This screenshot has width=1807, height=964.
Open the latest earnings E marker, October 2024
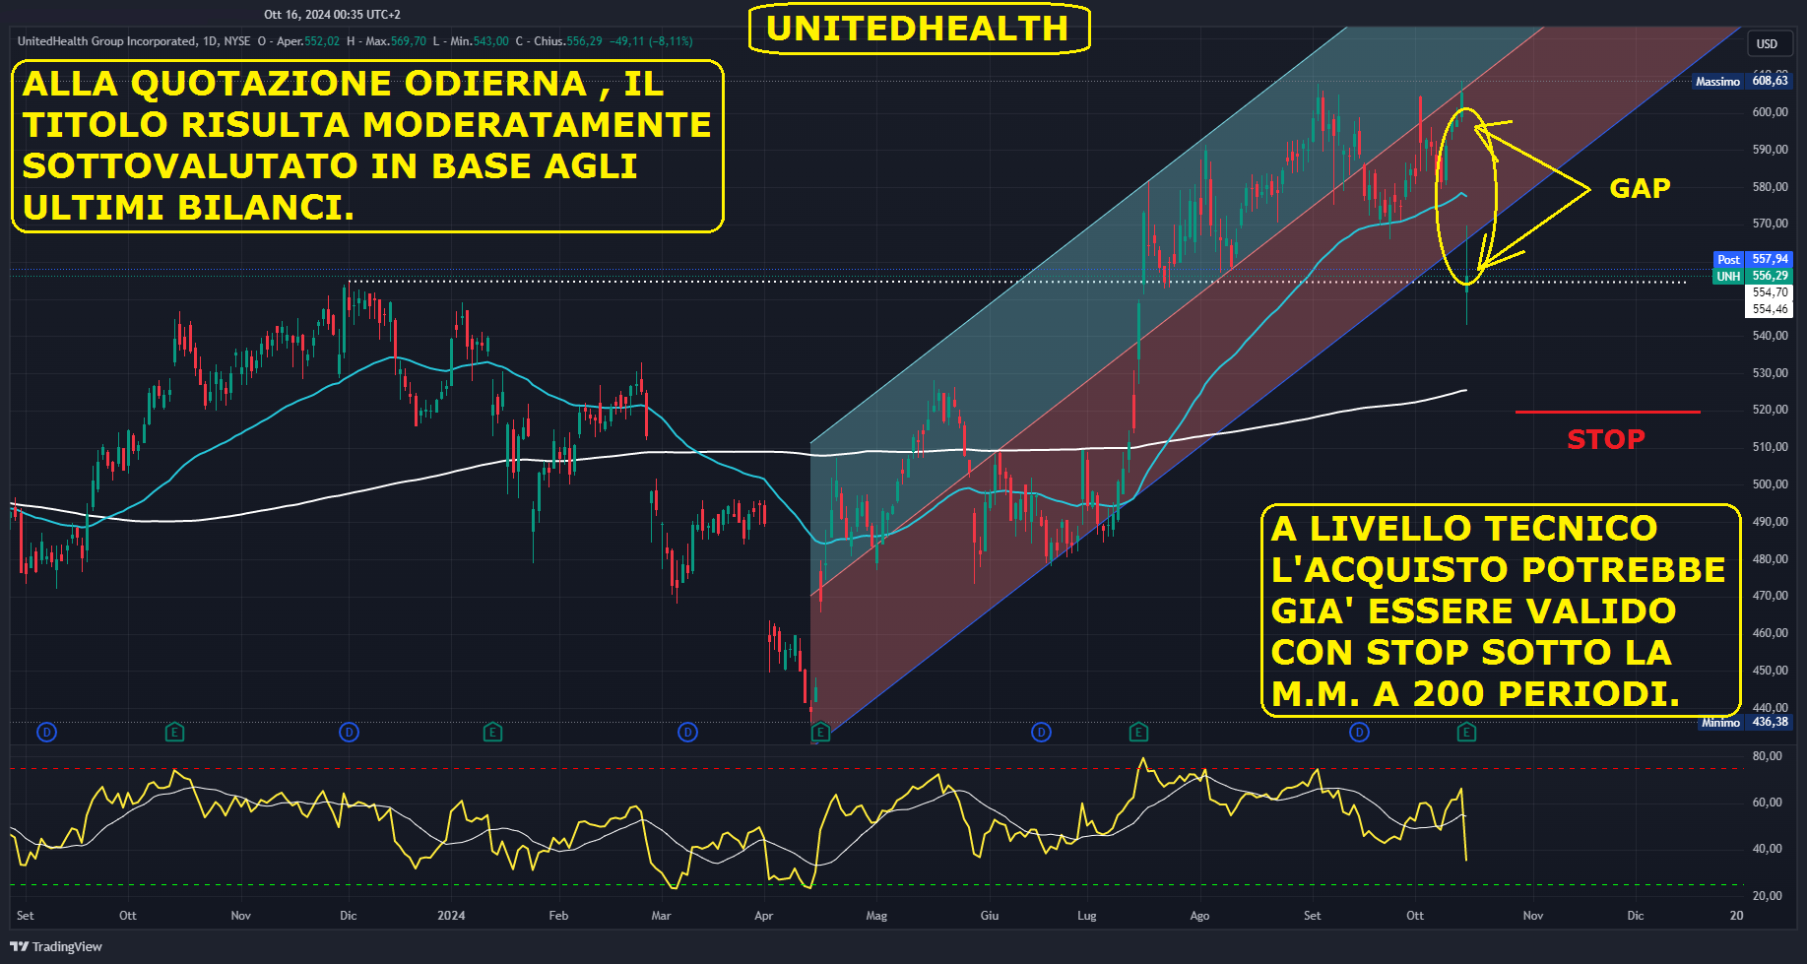1466,732
